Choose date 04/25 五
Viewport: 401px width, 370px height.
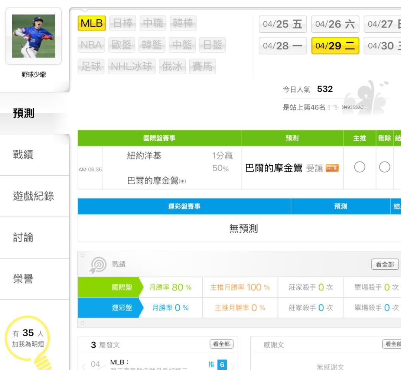coord(283,24)
